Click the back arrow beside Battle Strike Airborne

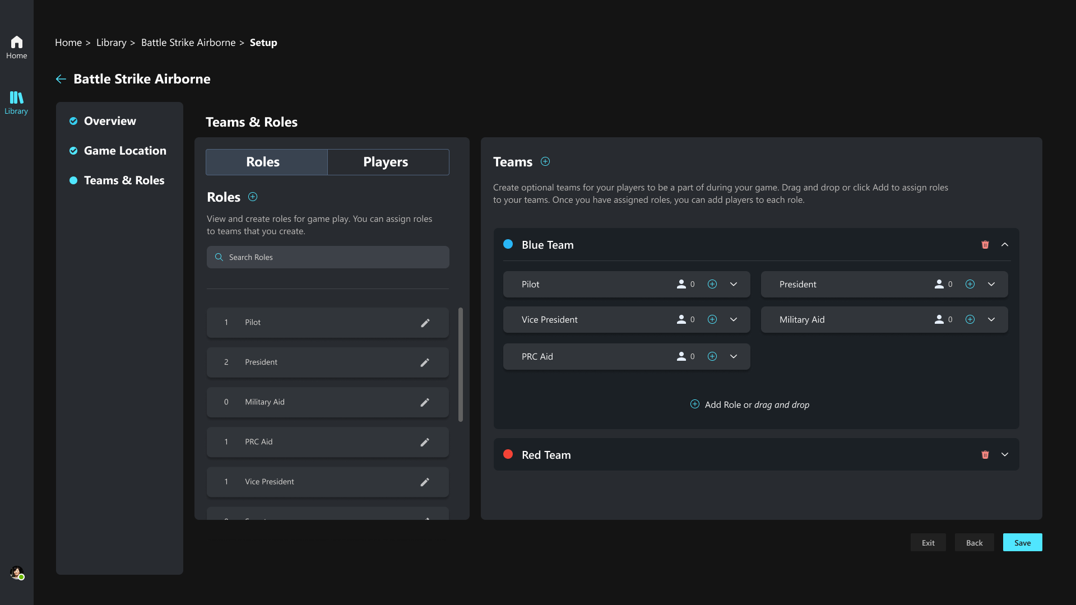click(x=61, y=79)
